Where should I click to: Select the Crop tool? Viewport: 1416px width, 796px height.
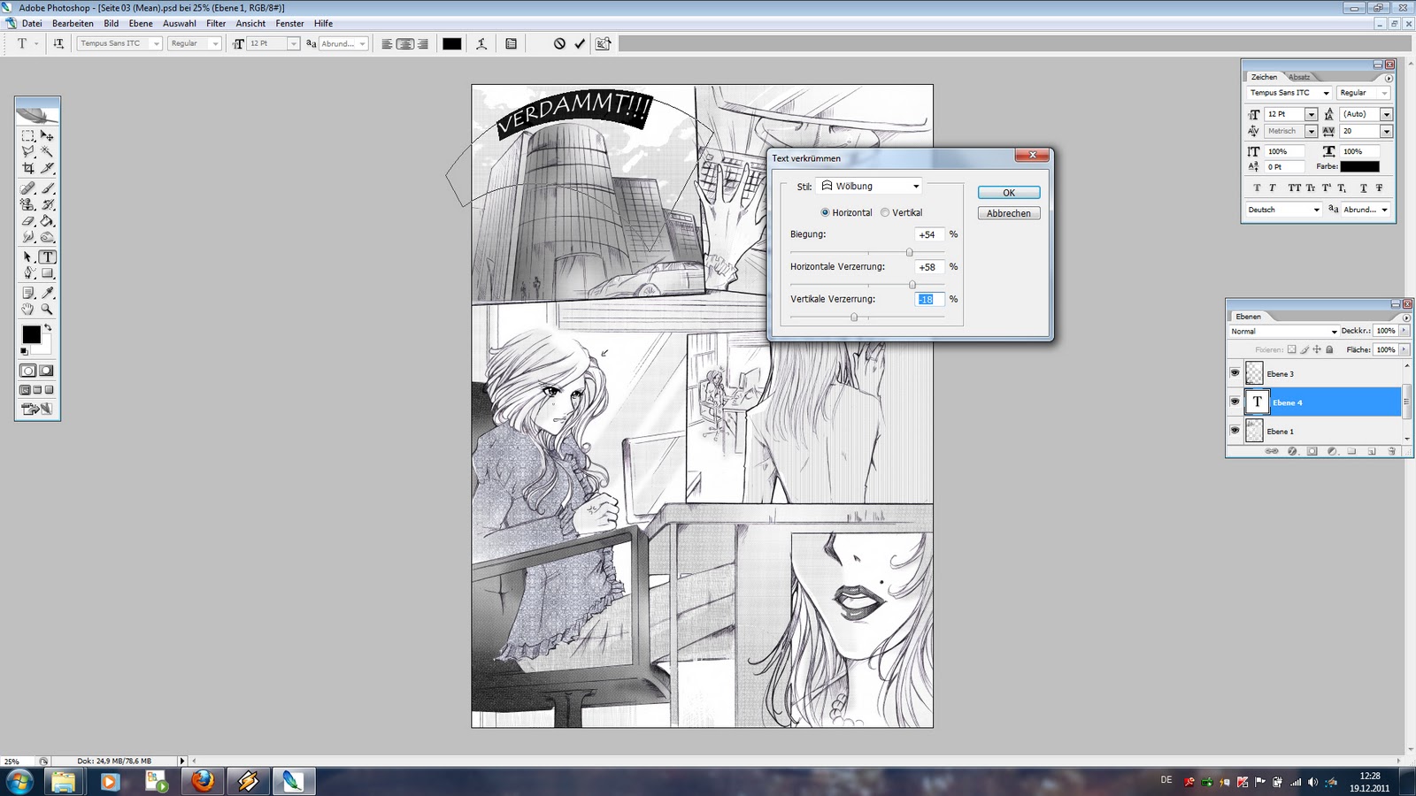28,167
